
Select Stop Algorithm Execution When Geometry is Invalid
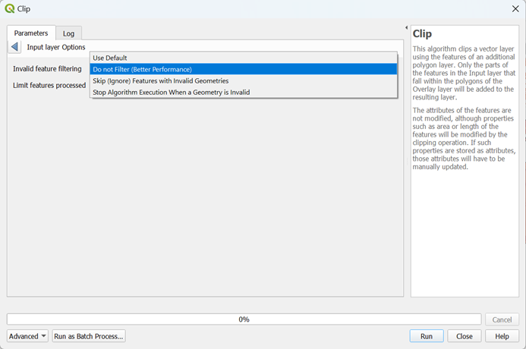(x=171, y=92)
